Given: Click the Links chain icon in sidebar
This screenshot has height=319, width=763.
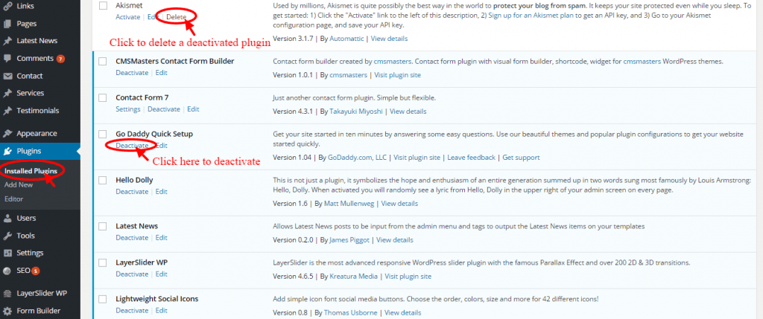Looking at the screenshot, I should (7, 6).
